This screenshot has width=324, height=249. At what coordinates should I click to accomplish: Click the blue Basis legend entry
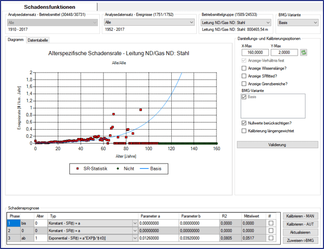coord(151,169)
